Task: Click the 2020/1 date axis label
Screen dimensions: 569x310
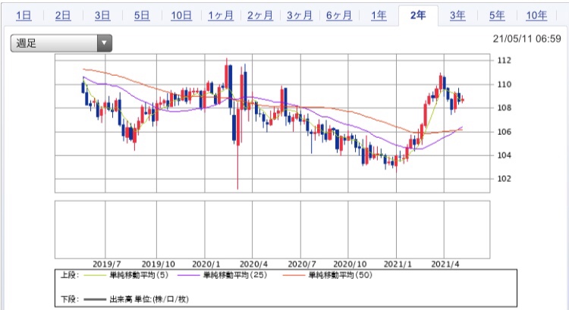Action: click(x=206, y=264)
